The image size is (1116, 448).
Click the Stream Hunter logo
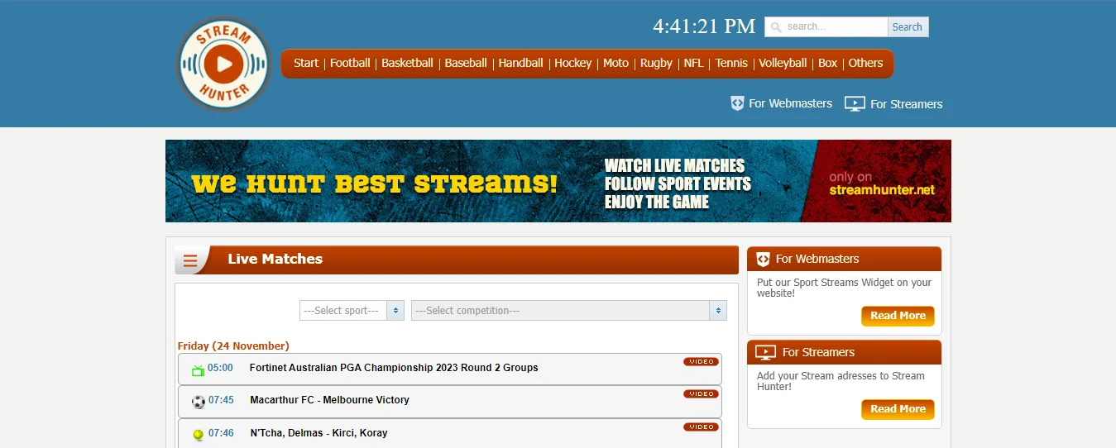223,64
